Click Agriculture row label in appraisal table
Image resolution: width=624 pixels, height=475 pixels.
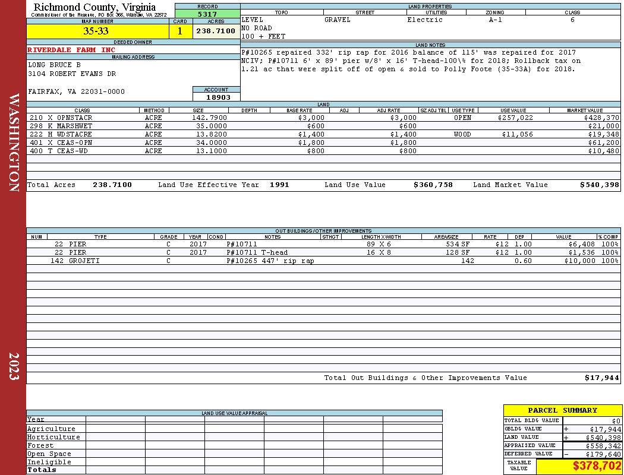(51, 429)
